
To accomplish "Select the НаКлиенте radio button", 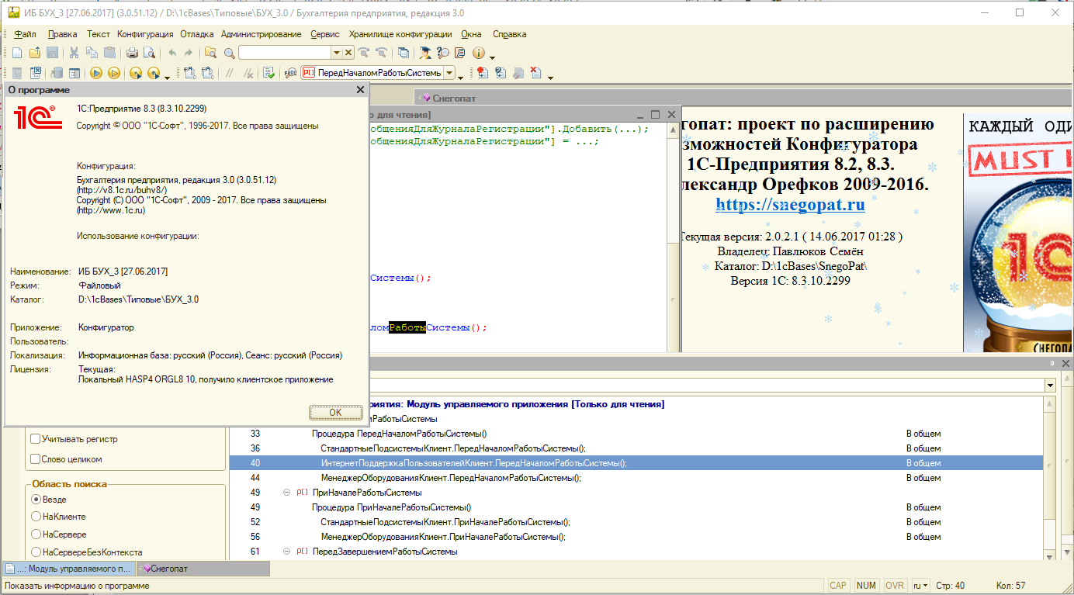I will pos(36,517).
